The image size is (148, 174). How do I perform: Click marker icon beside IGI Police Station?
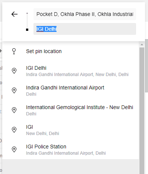pos(14,150)
